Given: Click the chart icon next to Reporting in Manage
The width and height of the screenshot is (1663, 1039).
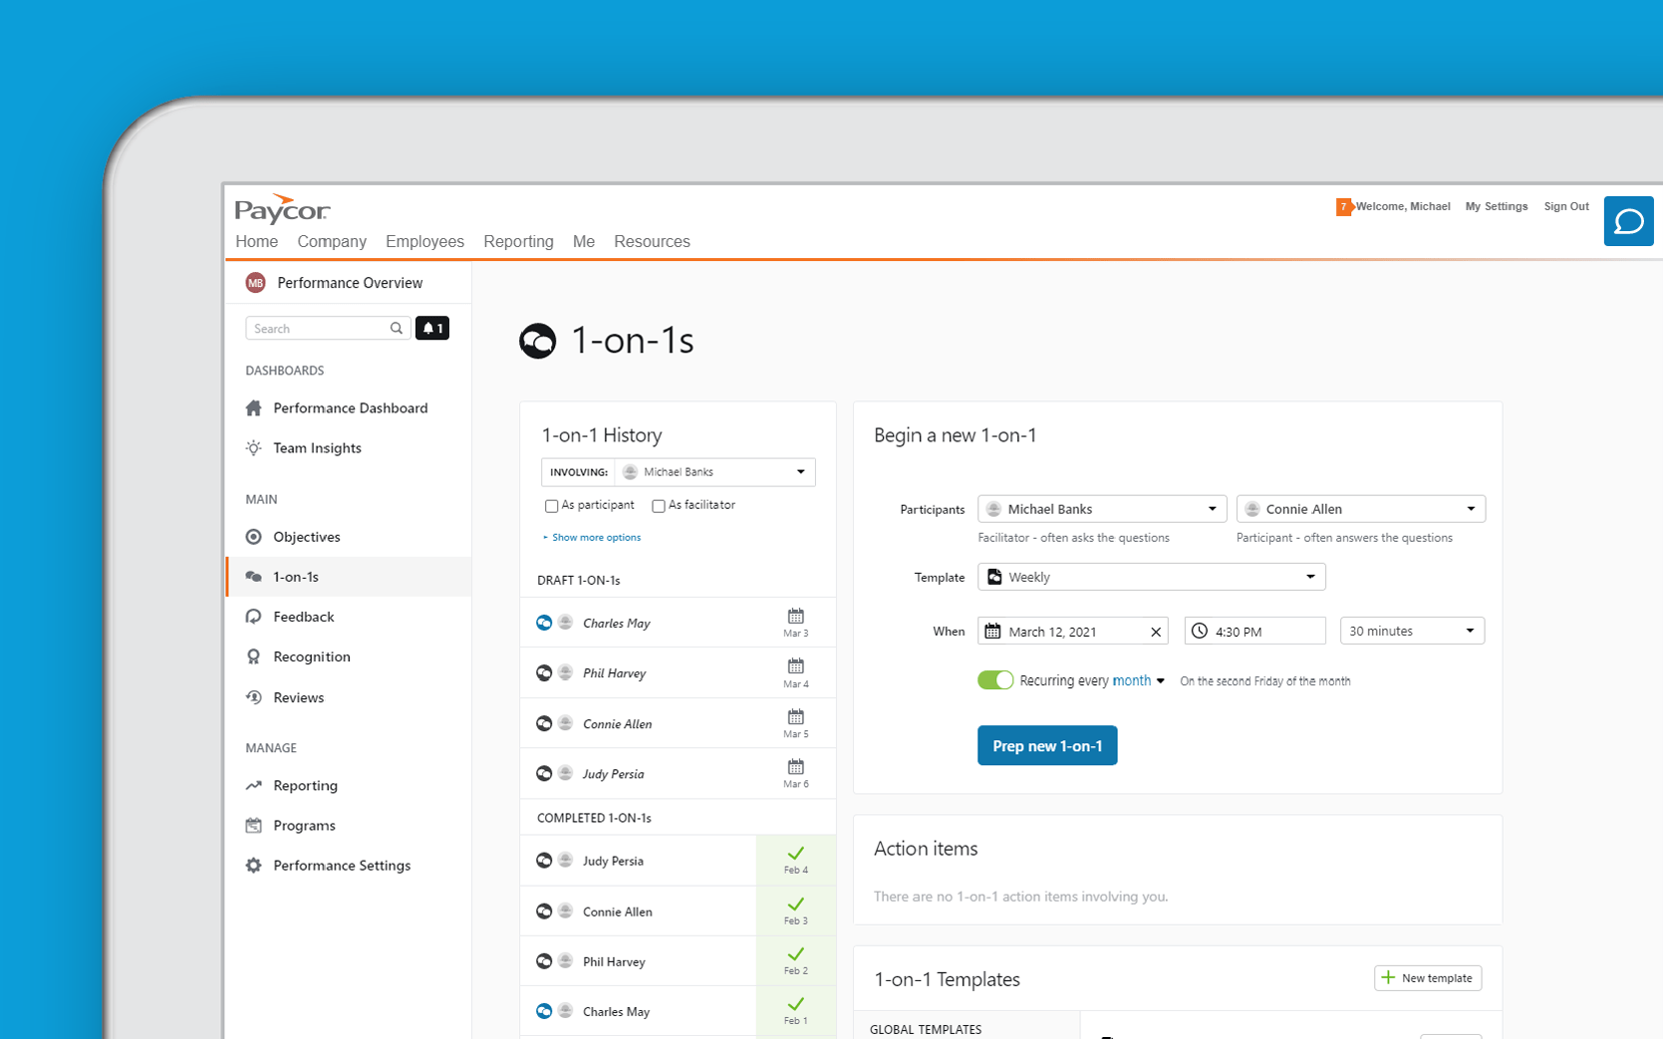Looking at the screenshot, I should 254,785.
